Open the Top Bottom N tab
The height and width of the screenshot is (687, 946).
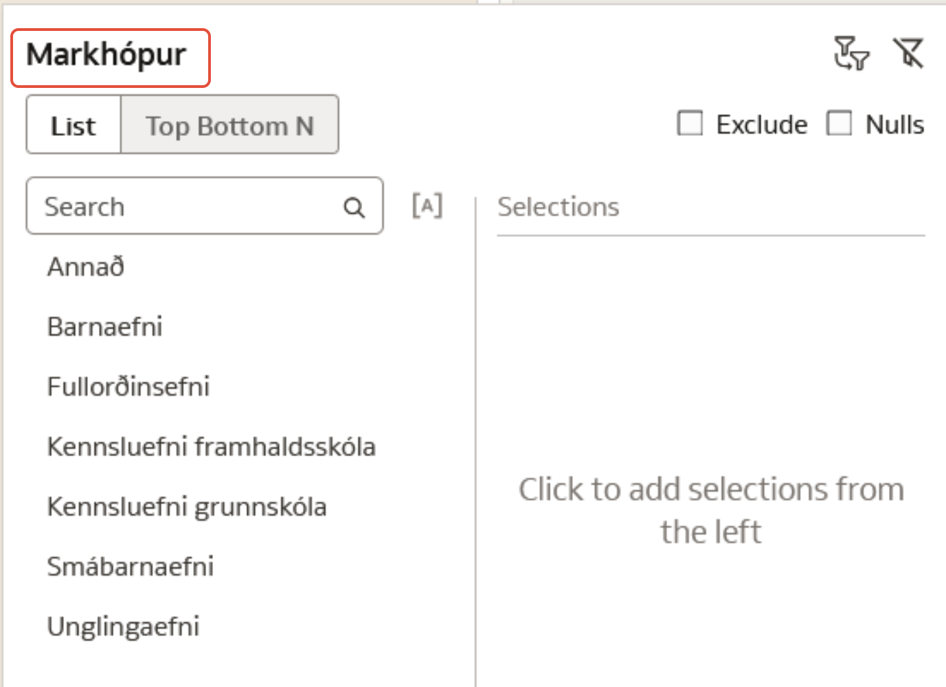[229, 125]
